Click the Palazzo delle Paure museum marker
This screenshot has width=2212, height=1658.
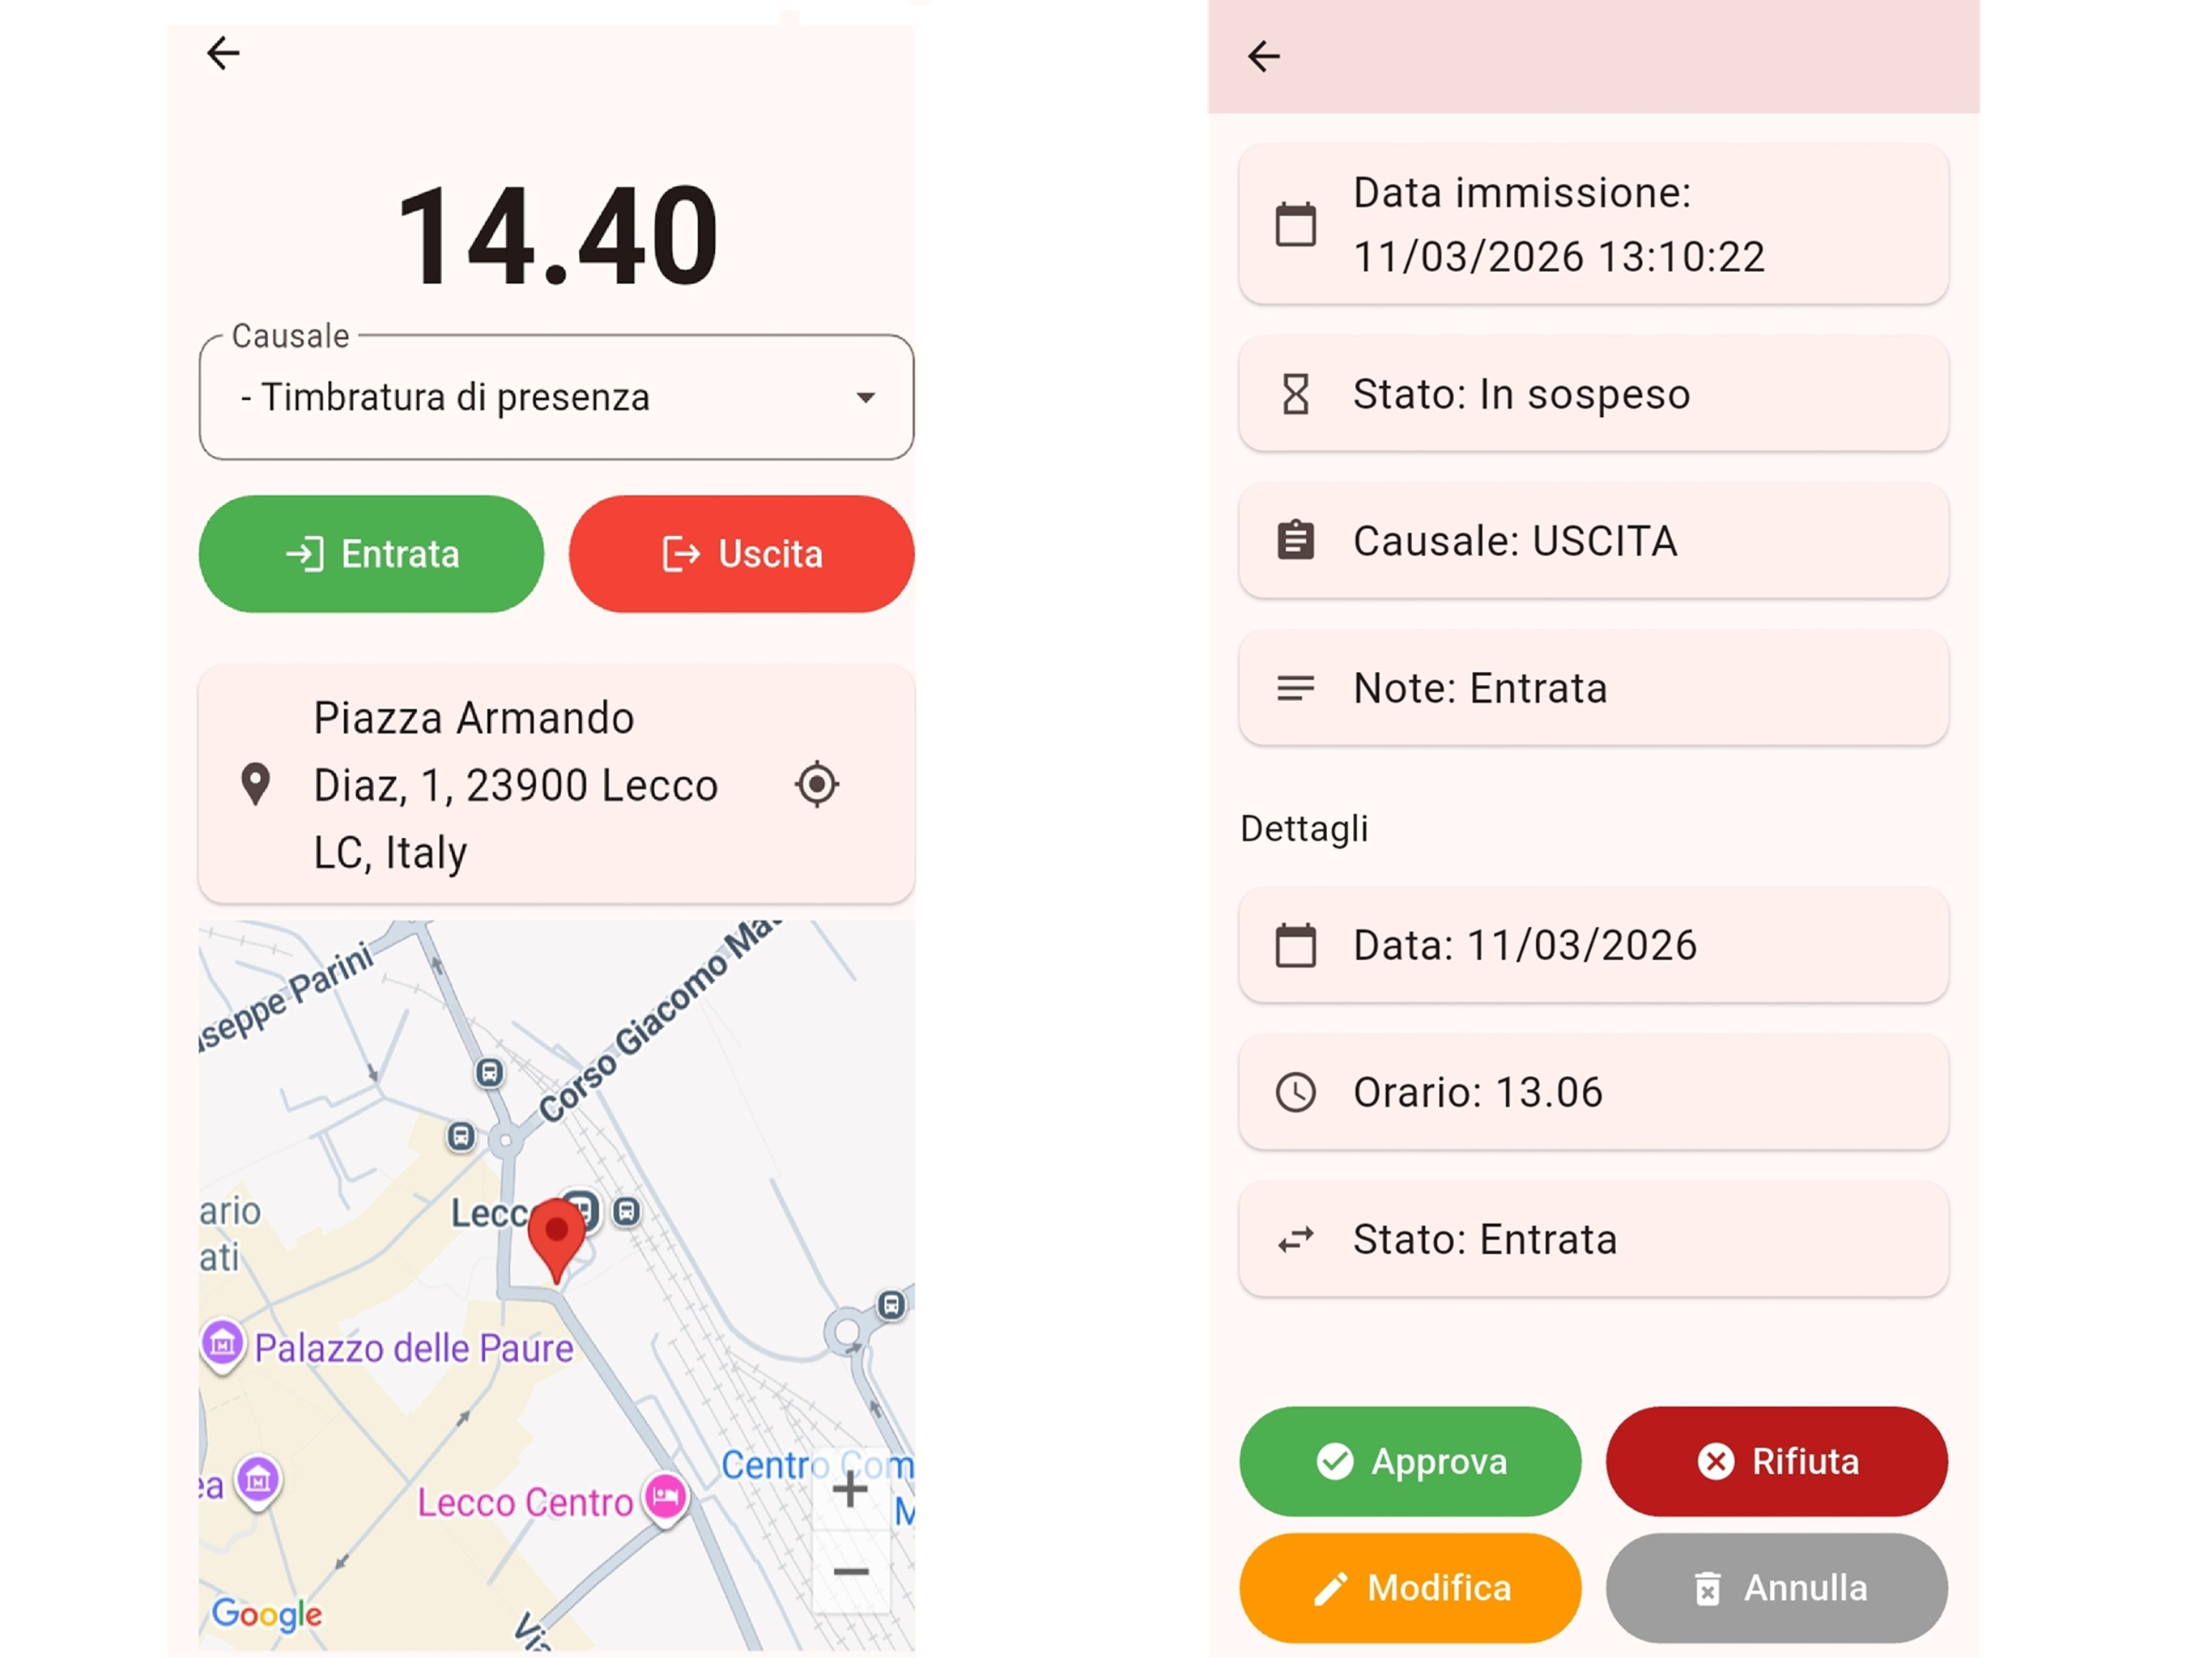(x=223, y=1345)
